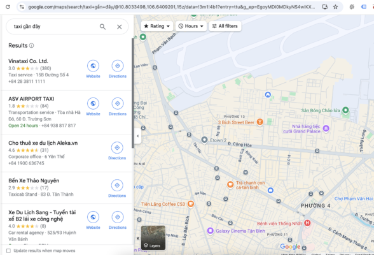
Task: Select Etown 2 map marker
Action: (x=204, y=140)
